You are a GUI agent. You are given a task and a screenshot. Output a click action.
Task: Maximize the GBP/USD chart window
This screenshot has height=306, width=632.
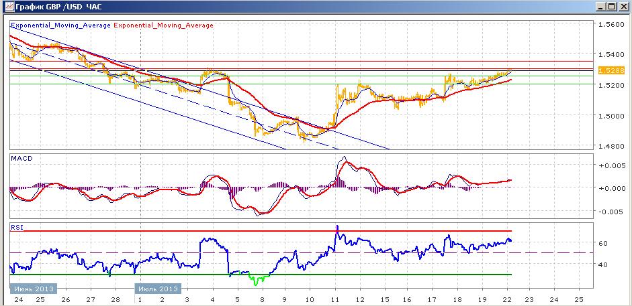point(612,7)
